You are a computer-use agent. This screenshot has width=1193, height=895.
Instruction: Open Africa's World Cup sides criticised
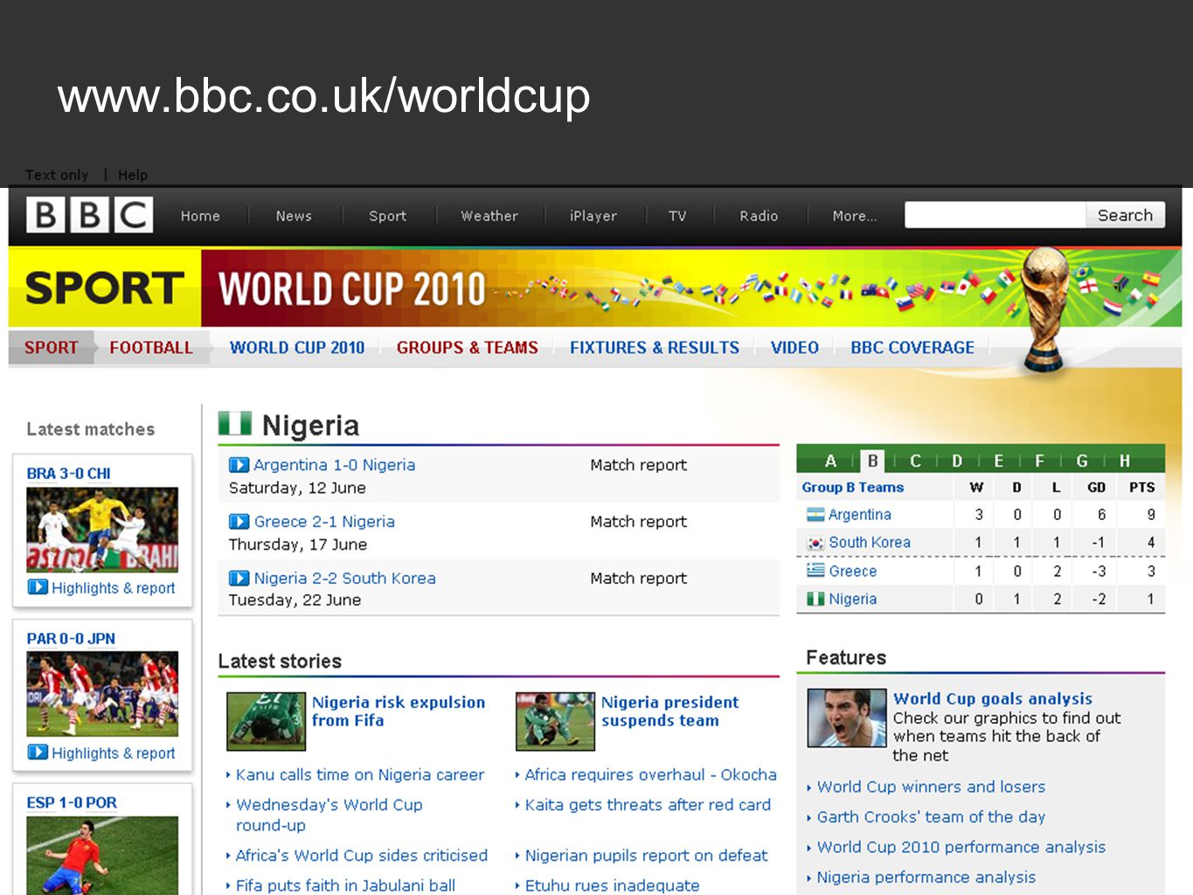click(362, 856)
